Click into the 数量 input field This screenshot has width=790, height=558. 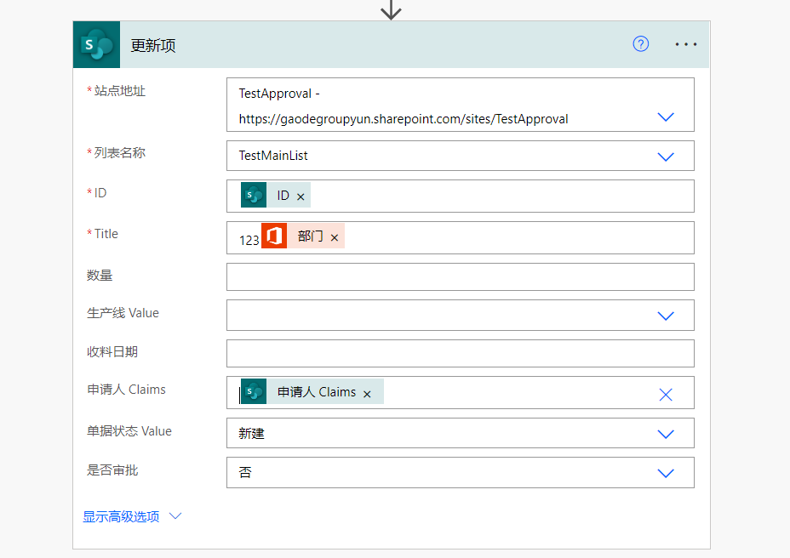pyautogui.click(x=460, y=277)
